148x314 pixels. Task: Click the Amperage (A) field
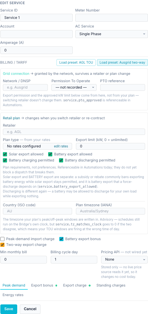pyautogui.click(x=36, y=50)
